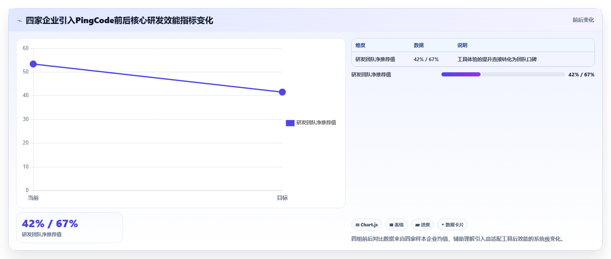
Task: Click the 说明 column header
Action: coord(462,45)
